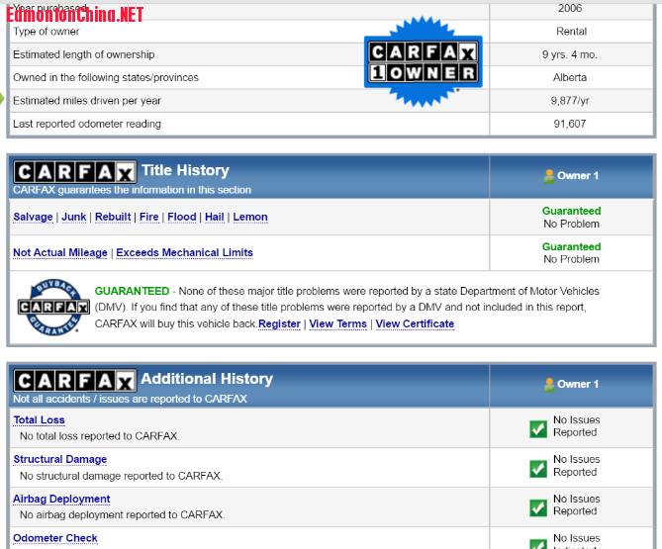The height and width of the screenshot is (549, 662).
Task: Click the green checkmark for Total Loss
Action: tap(537, 428)
